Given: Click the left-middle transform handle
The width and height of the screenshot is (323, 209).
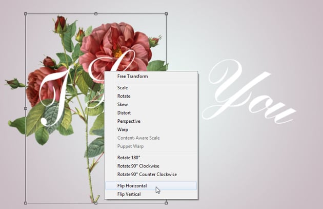Looking at the screenshot, I should [x=26, y=108].
